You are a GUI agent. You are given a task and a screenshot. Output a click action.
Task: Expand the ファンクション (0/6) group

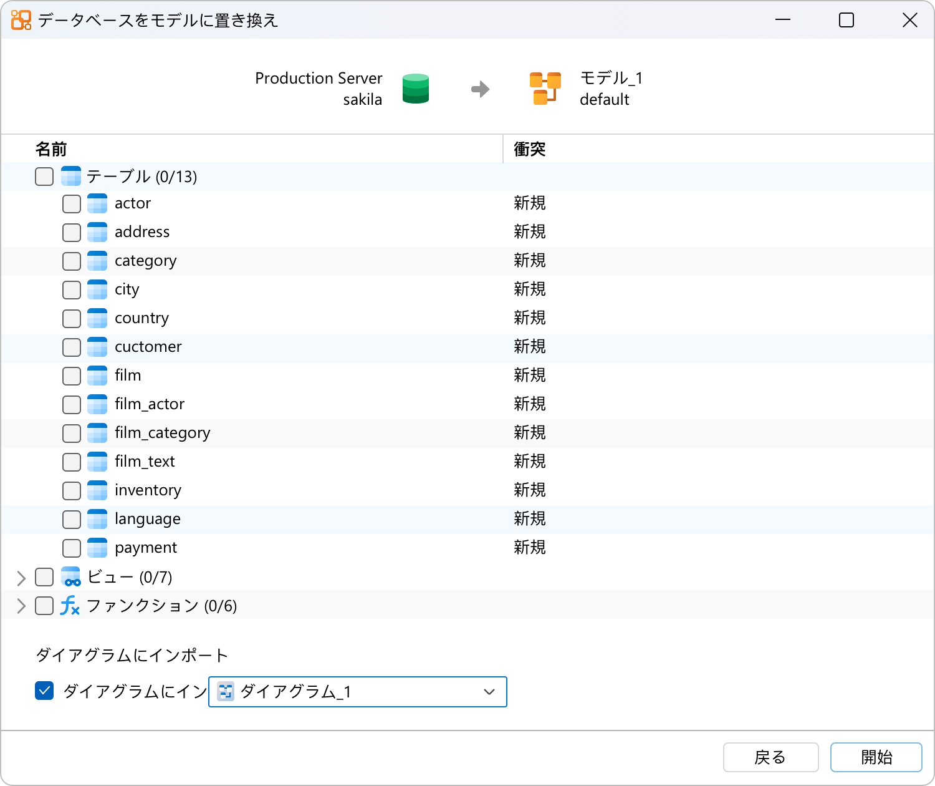coord(21,606)
